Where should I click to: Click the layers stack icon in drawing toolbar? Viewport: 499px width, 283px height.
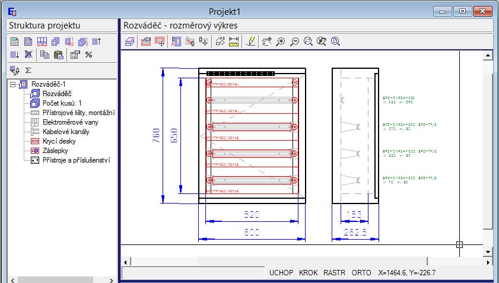click(x=129, y=42)
